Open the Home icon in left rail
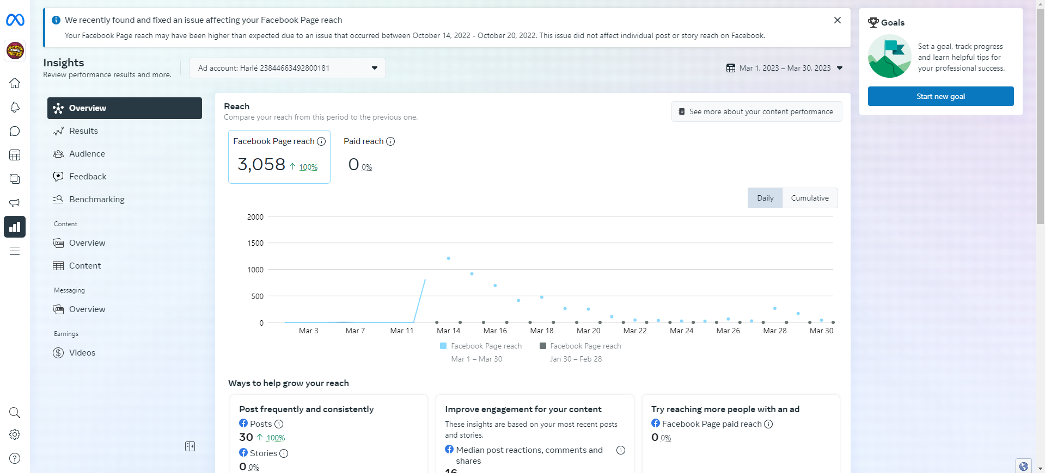Viewport: 1045px width, 473px height. [15, 83]
